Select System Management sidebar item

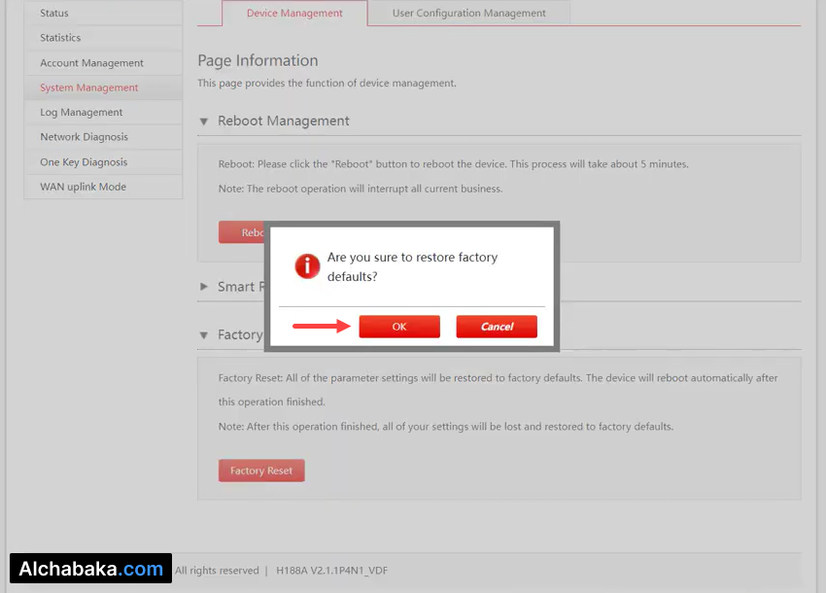click(88, 87)
